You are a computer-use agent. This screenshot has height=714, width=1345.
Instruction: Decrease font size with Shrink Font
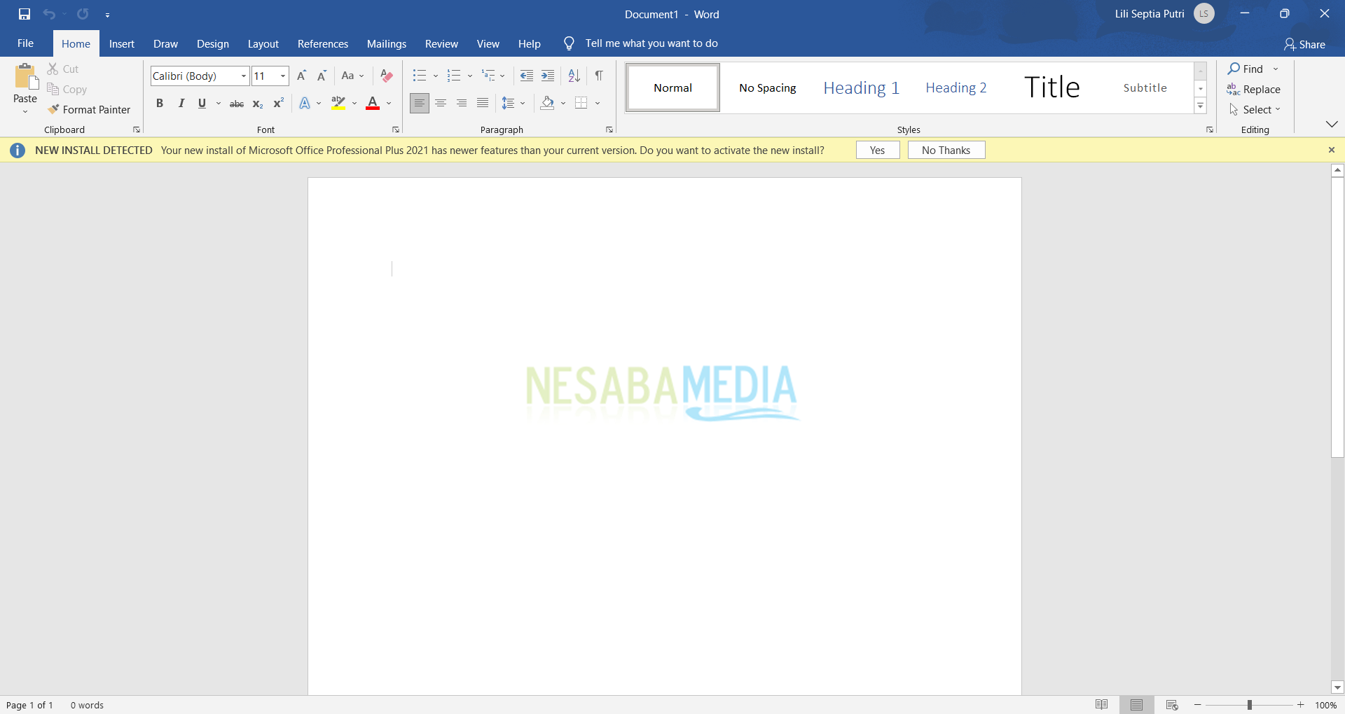pyautogui.click(x=322, y=76)
